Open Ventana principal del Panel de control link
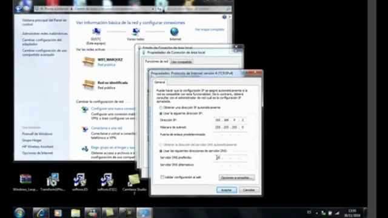Screen dimensions: 388x218 point(44,22)
